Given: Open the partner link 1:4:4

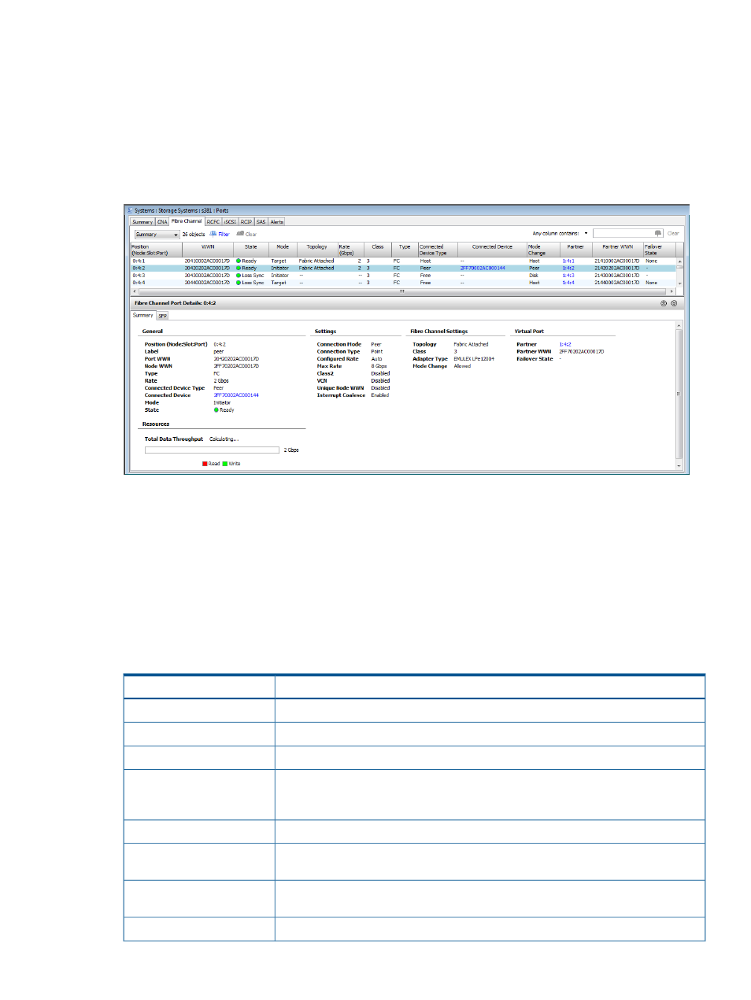Looking at the screenshot, I should [568, 283].
